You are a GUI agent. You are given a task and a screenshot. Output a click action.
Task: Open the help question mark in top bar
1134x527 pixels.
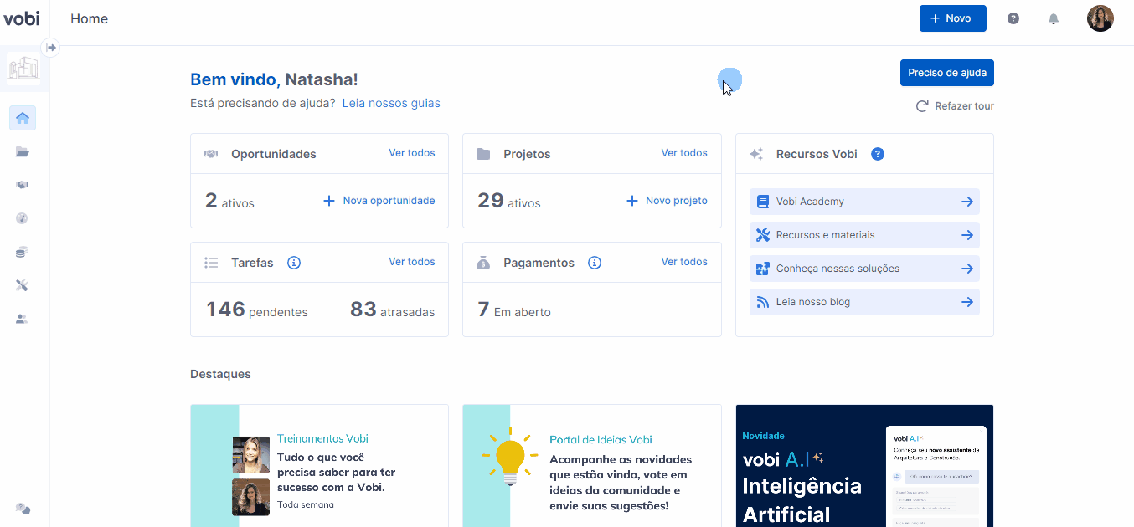pos(1013,18)
